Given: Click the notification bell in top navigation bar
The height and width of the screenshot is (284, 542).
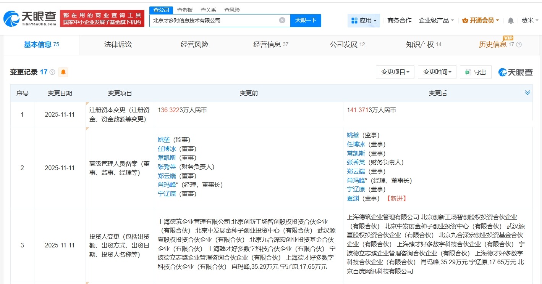Looking at the screenshot, I should pyautogui.click(x=511, y=20).
